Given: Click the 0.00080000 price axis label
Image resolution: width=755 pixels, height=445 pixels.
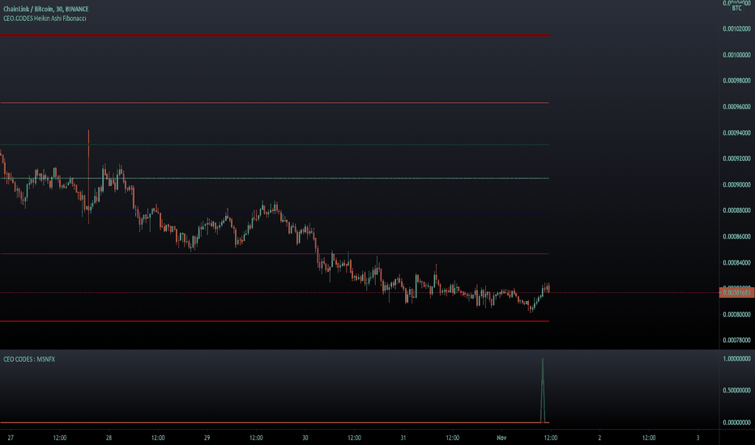Looking at the screenshot, I should pos(736,315).
